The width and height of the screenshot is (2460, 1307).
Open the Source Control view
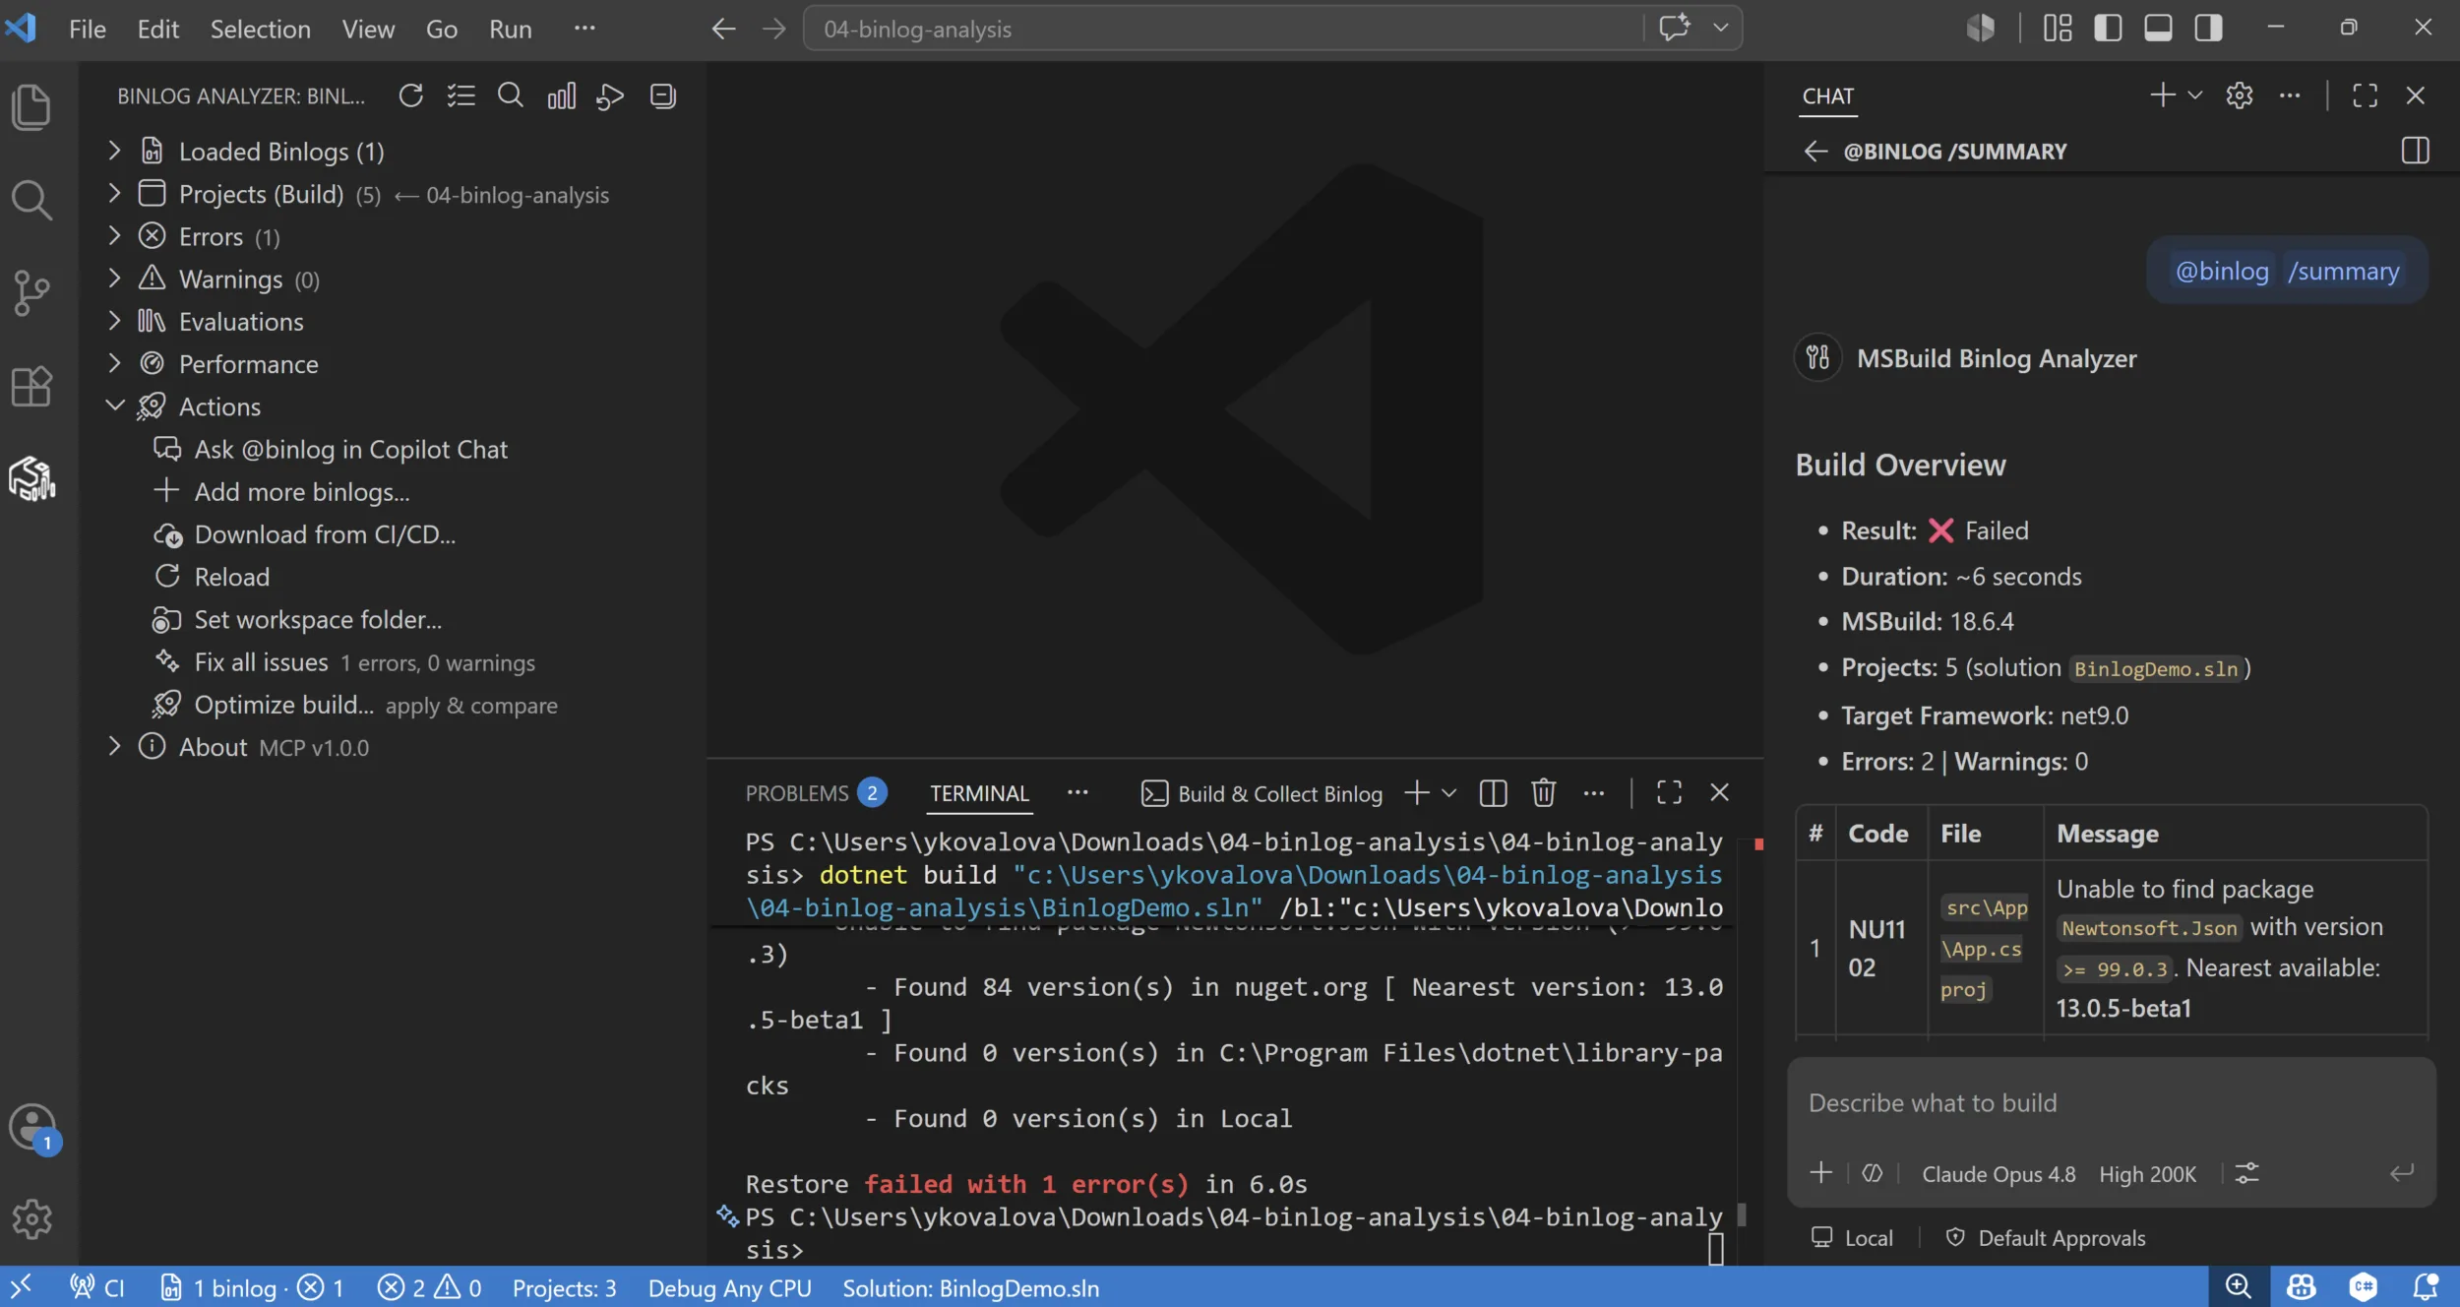(x=31, y=293)
